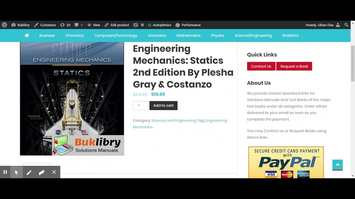355x199 pixels.
Task: Open the Mathematics category
Action: click(x=188, y=35)
